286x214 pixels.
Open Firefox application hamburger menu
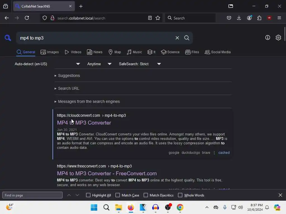279,18
